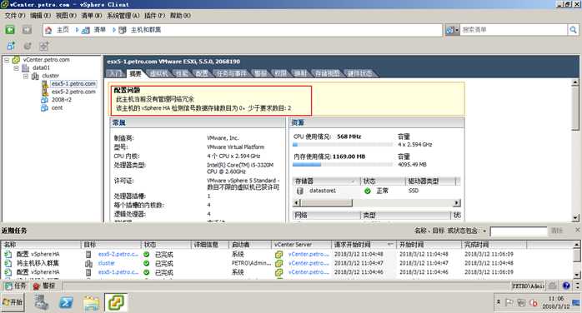Collapse the vCenter.petro.com tree node
The height and width of the screenshot is (313, 582).
click(7, 60)
